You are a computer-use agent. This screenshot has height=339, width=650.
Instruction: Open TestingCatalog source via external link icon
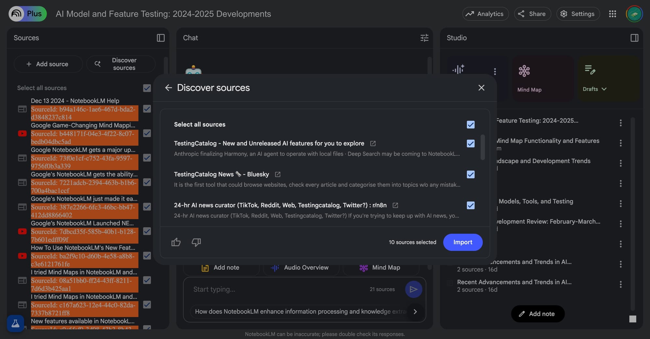coord(373,143)
